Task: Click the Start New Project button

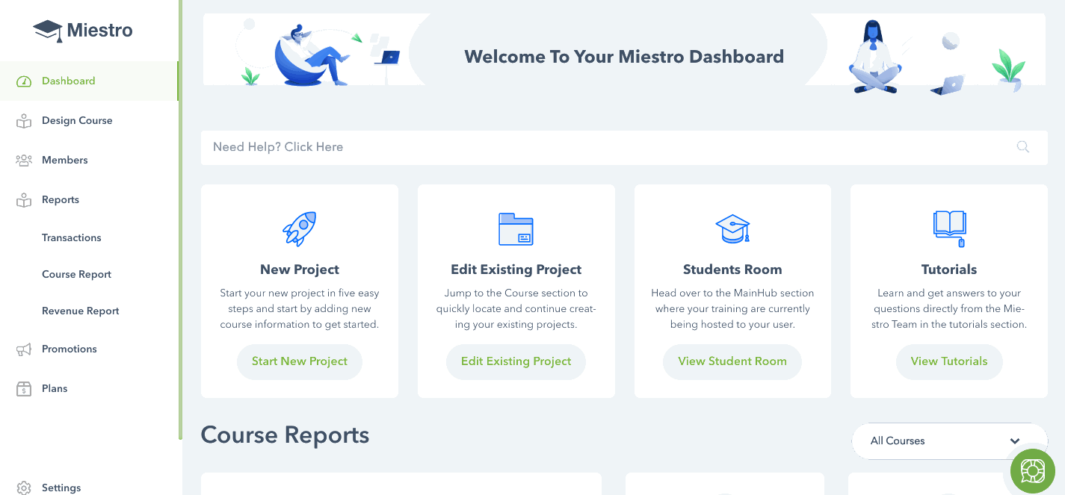Action: pyautogui.click(x=300, y=361)
